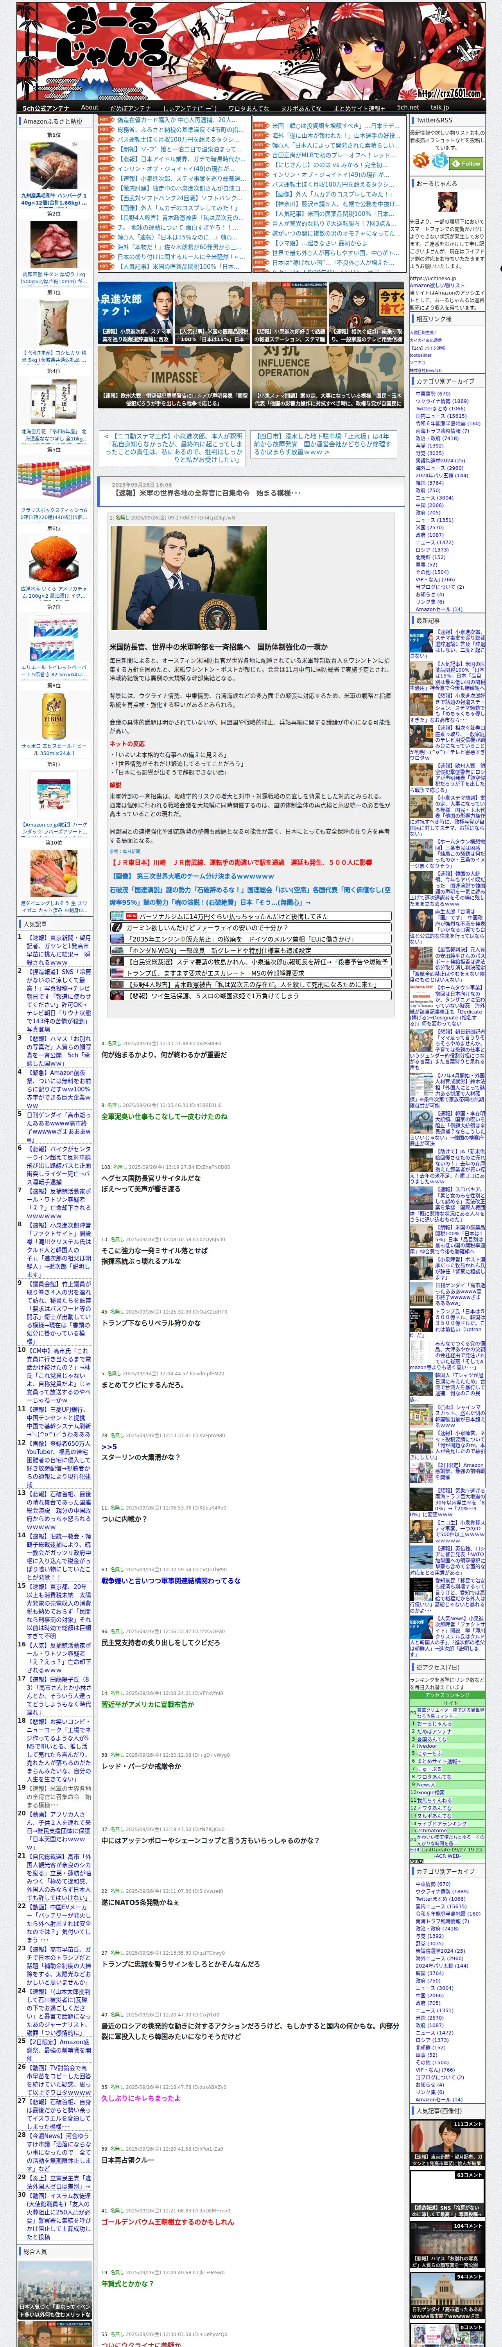Open ranking site 憂国あんてな at rank 3

pos(432,1738)
